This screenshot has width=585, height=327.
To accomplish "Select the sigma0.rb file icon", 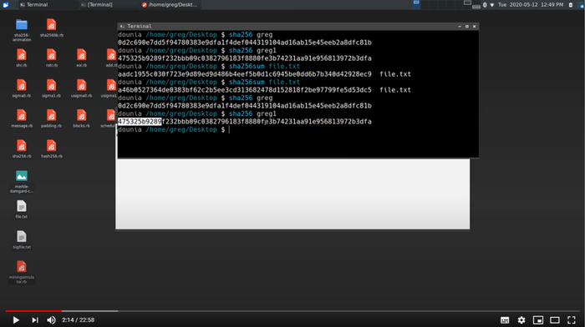I will (x=22, y=86).
